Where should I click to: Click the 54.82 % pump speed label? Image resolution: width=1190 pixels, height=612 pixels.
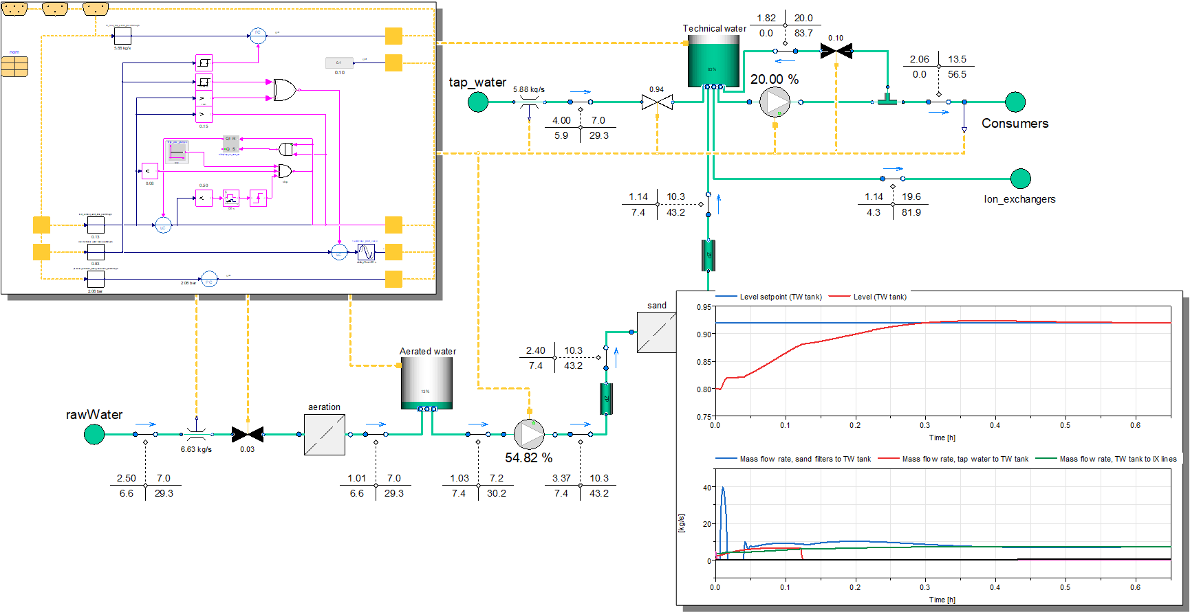point(528,457)
